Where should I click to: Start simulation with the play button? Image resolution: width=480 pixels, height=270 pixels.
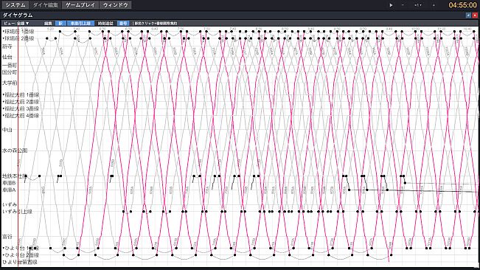[x=391, y=5]
